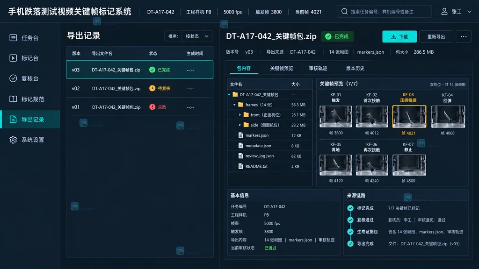Click the frames folder icon
Image resolution: width=479 pixels, height=269 pixels.
click(x=241, y=105)
